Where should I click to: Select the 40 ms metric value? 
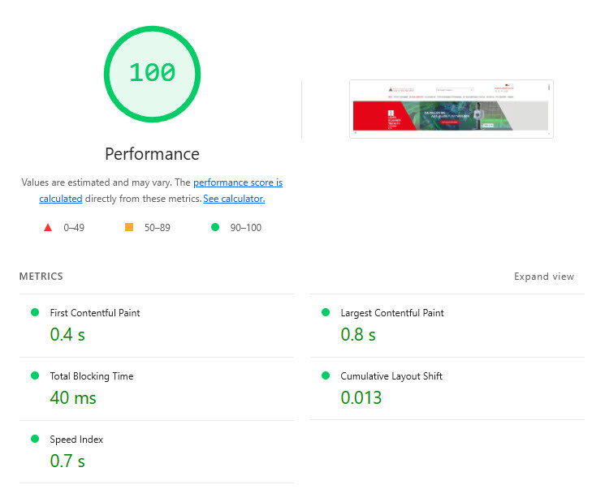pyautogui.click(x=73, y=397)
